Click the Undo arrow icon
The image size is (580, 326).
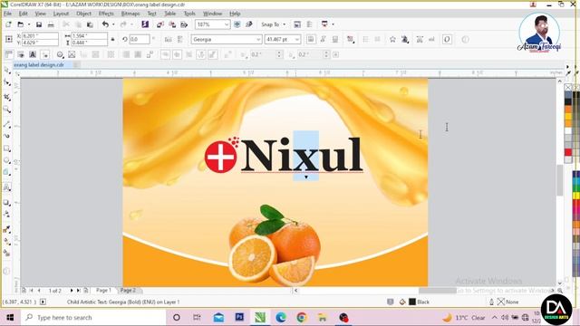[x=105, y=24]
